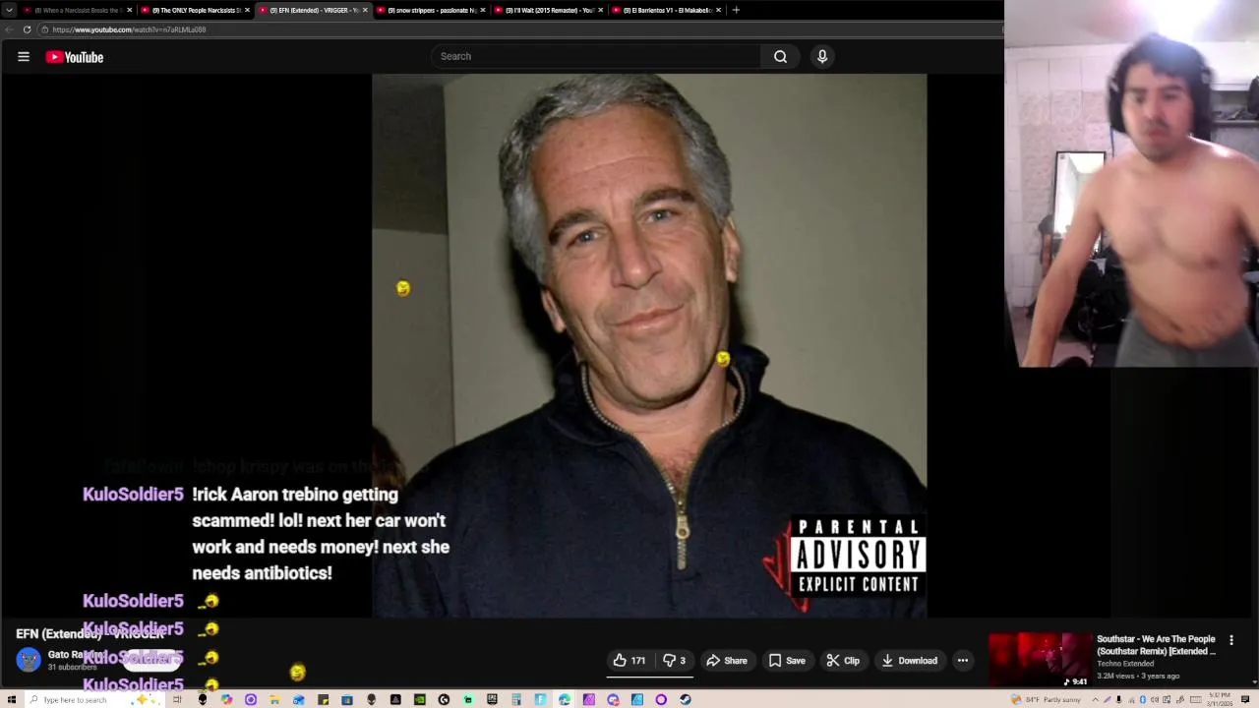The image size is (1259, 708).
Task: Open the Epic Games taskbar icon
Action: [x=492, y=699]
